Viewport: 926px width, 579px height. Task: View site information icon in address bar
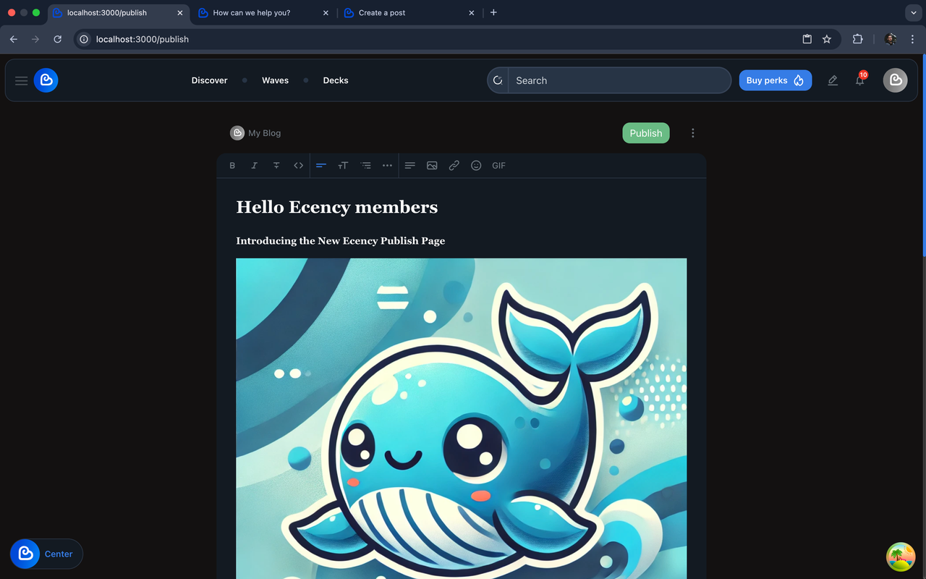84,39
